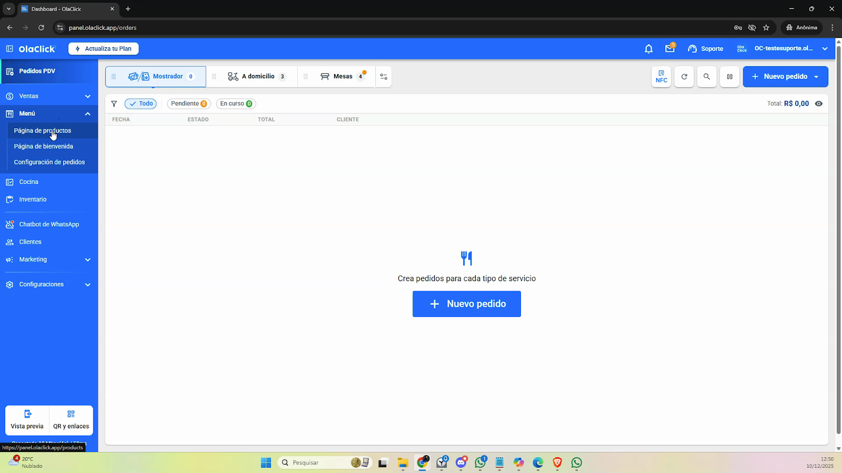Switch to the Mesas tab
The image size is (842, 473).
click(342, 77)
